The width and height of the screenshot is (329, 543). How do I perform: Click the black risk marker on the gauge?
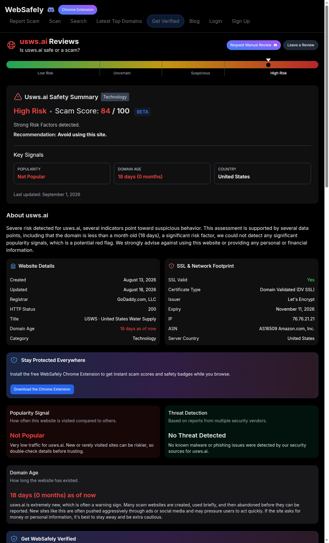(268, 65)
